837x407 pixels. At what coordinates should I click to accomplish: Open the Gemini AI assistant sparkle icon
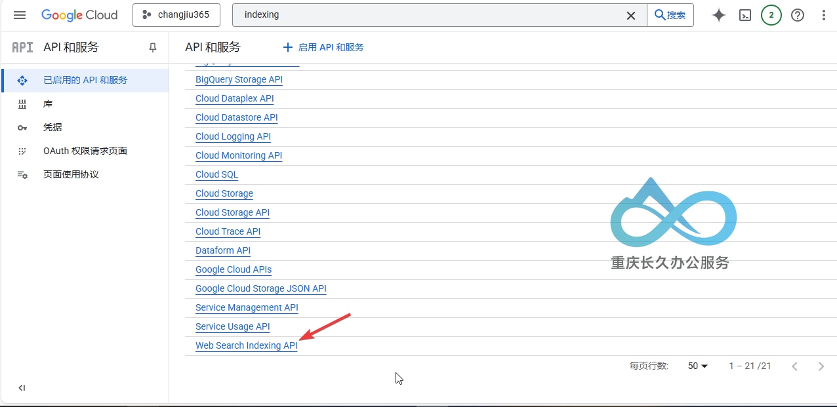pos(719,15)
